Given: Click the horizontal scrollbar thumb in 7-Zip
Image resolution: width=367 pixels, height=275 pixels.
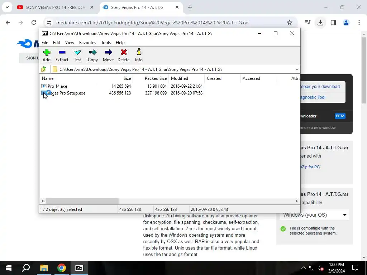Looking at the screenshot, I should [x=82, y=201].
